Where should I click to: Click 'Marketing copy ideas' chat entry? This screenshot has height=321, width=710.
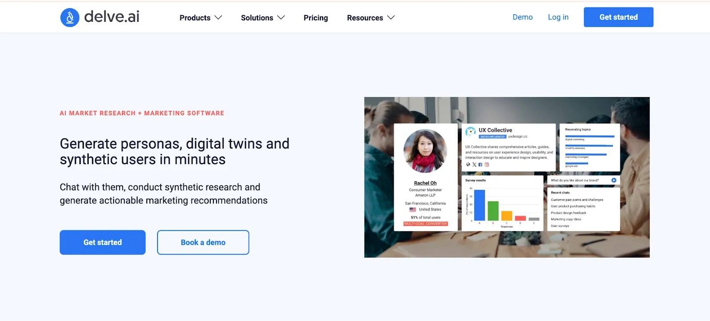click(x=566, y=219)
